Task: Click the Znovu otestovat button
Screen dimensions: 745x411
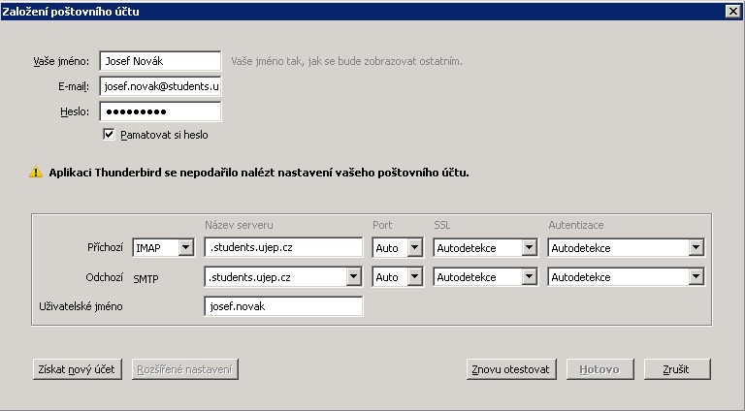Action: [x=510, y=369]
